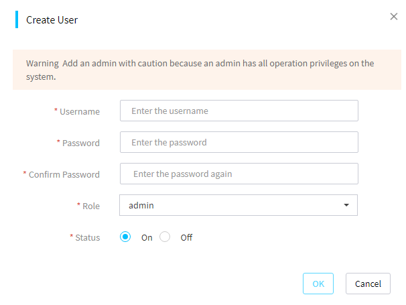Click the Username input field
This screenshot has width=406, height=305.
(239, 111)
